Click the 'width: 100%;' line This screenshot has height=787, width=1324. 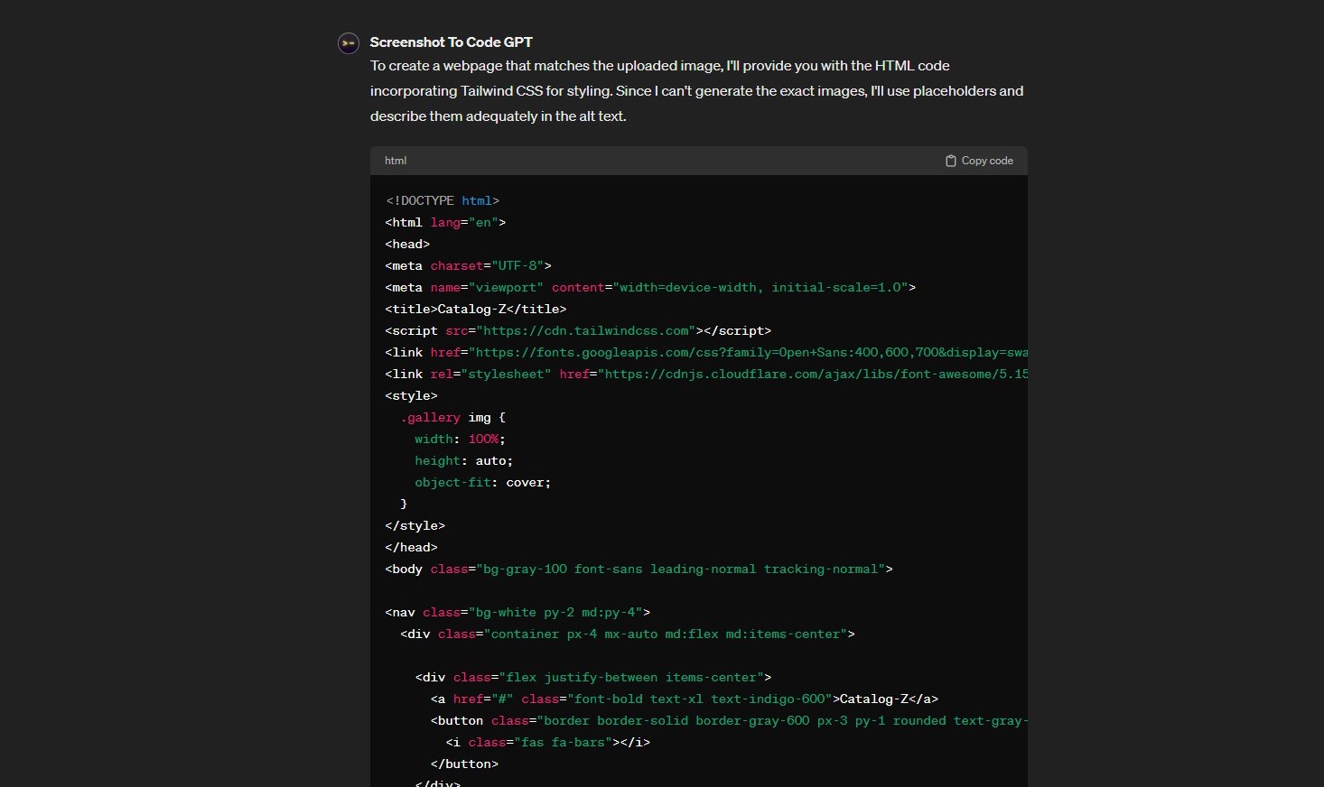click(x=461, y=439)
